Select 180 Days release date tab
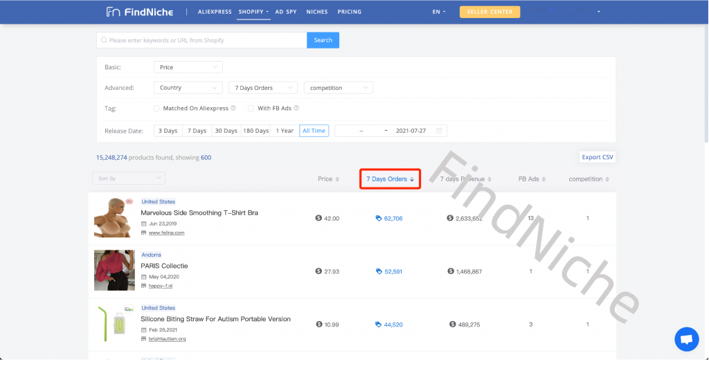This screenshot has height=384, width=709. click(x=256, y=131)
